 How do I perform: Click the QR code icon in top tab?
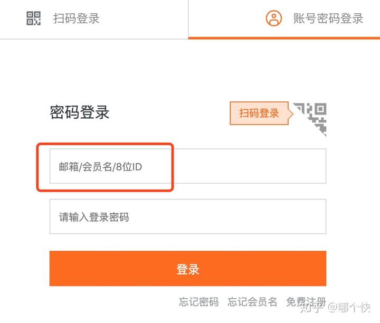coord(33,18)
